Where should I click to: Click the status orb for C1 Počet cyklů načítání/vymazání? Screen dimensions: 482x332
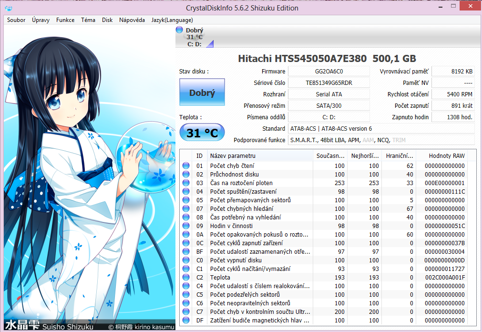click(186, 269)
